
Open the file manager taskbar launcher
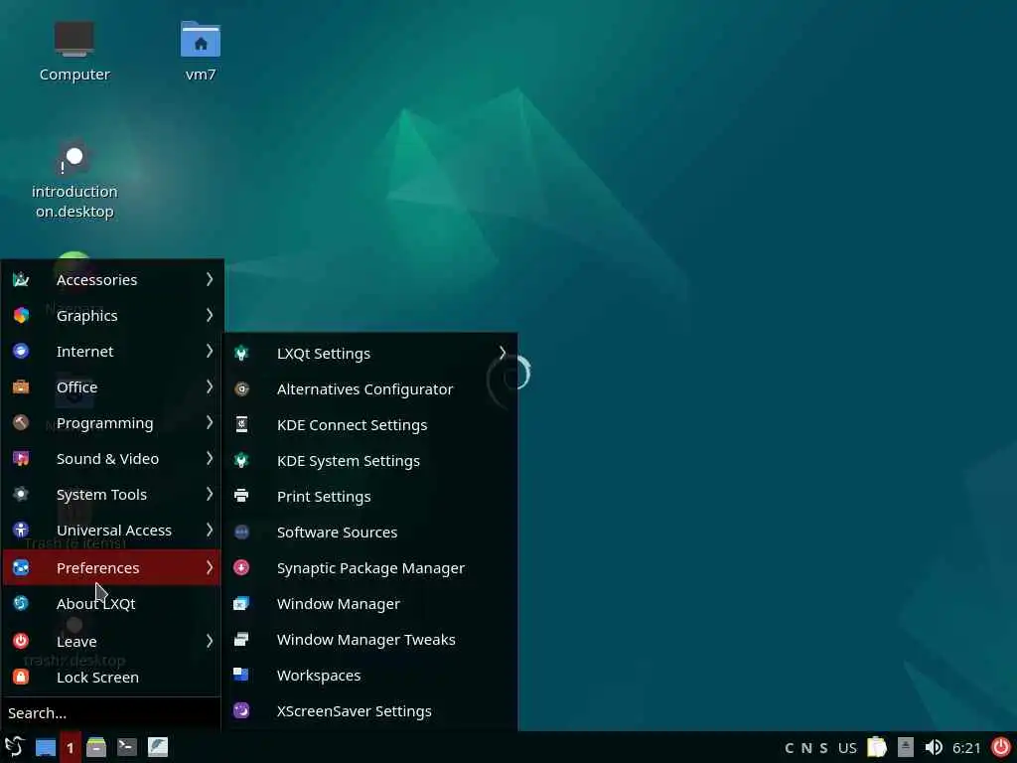point(96,747)
